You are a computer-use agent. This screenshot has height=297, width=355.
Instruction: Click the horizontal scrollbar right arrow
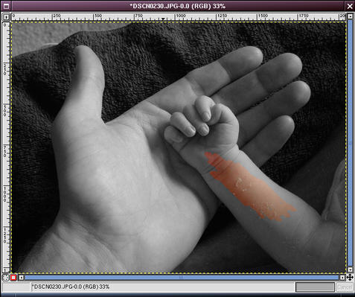point(342,278)
